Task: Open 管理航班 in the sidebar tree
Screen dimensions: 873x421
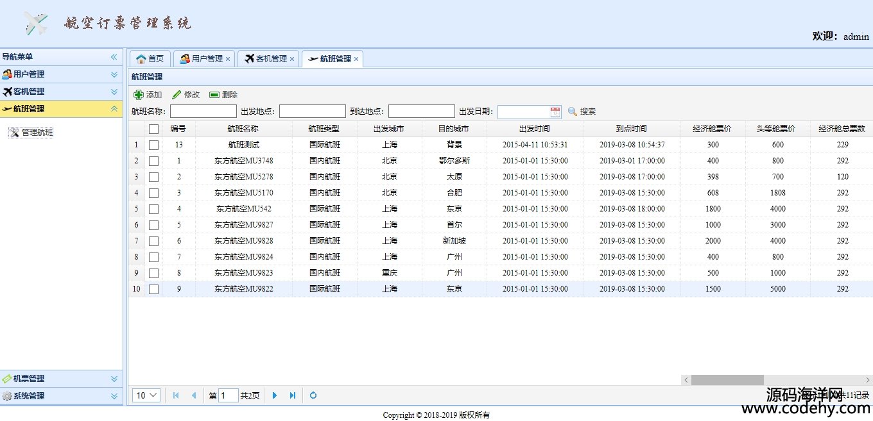Action: coord(37,133)
